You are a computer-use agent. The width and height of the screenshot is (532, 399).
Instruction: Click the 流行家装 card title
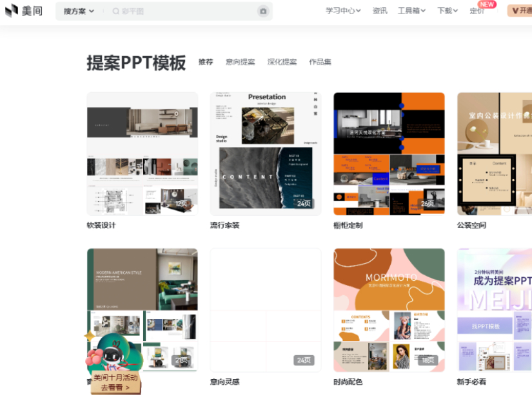pyautogui.click(x=224, y=226)
